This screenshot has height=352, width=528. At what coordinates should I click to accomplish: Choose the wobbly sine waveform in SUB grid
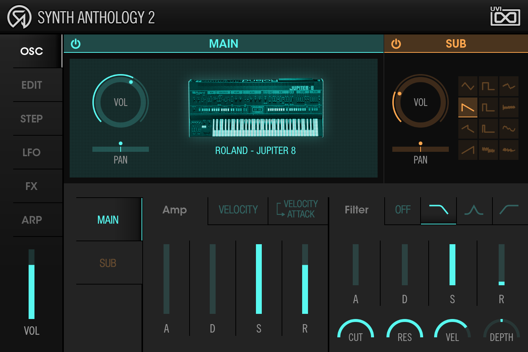click(x=509, y=129)
